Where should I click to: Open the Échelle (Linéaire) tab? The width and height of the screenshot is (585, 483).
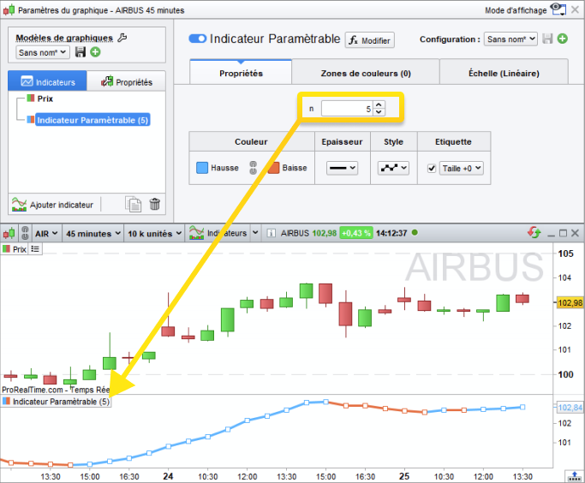(504, 74)
